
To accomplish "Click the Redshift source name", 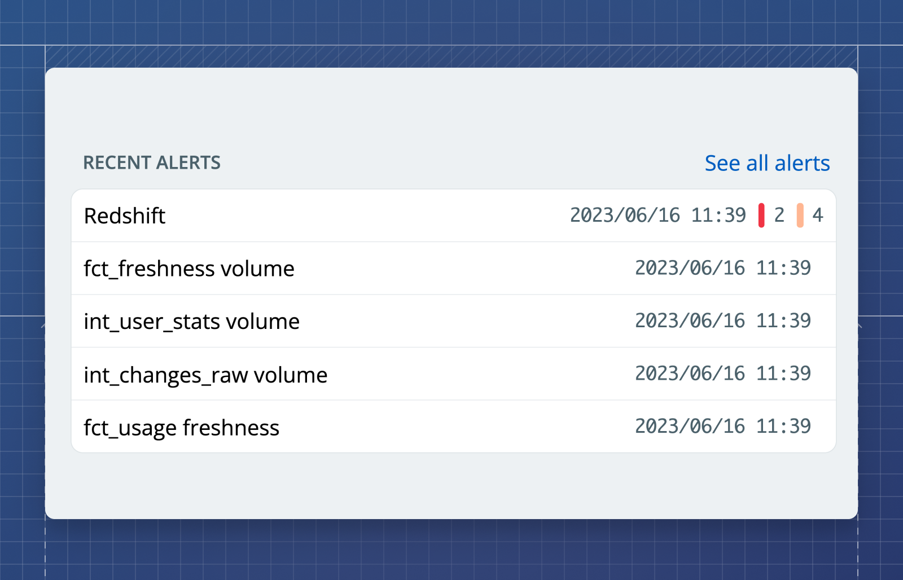I will [x=124, y=216].
